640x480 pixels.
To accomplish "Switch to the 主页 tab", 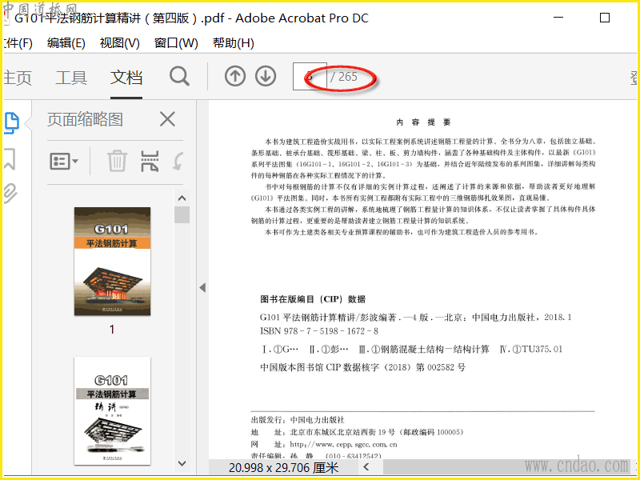I will [18, 77].
